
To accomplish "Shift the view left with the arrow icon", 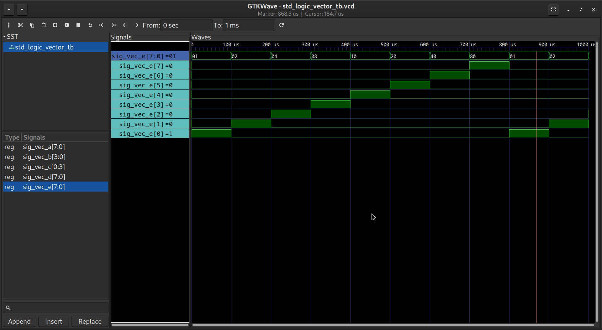I will (x=125, y=25).
